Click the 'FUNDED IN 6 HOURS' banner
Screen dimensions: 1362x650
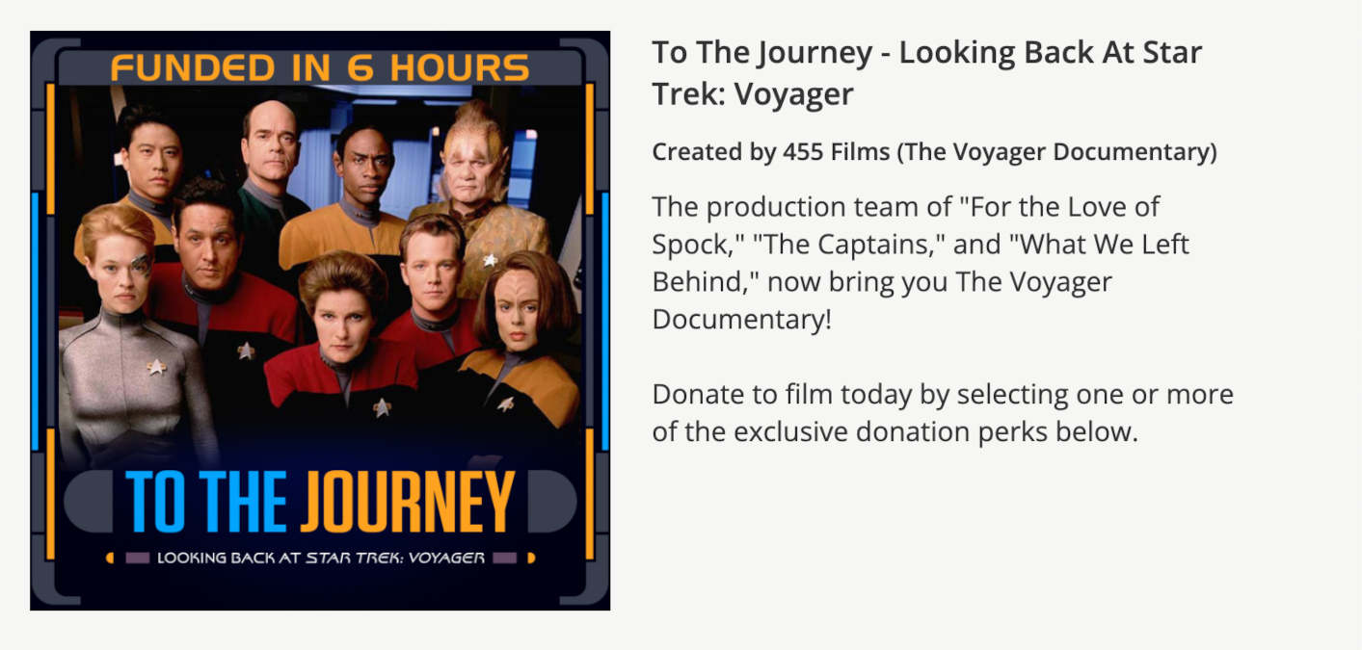coord(319,68)
